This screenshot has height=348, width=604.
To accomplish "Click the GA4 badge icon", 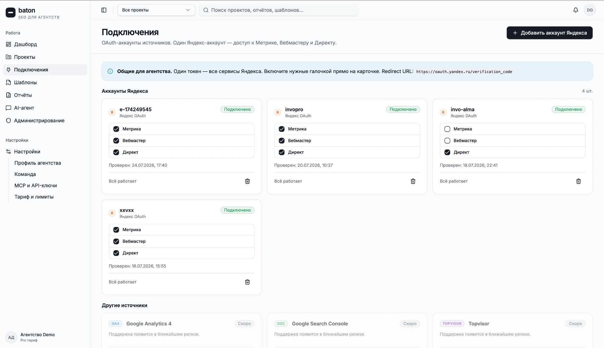I will click(115, 324).
